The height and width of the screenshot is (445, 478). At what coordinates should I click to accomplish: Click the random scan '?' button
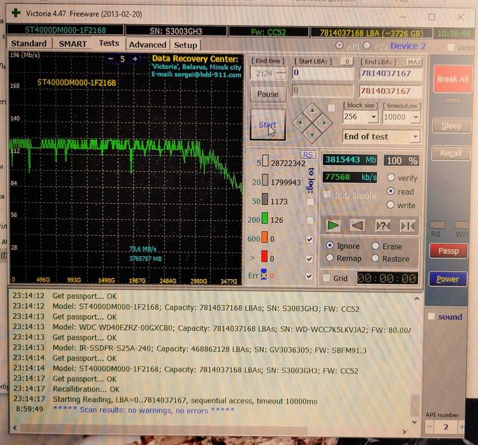coord(383,226)
